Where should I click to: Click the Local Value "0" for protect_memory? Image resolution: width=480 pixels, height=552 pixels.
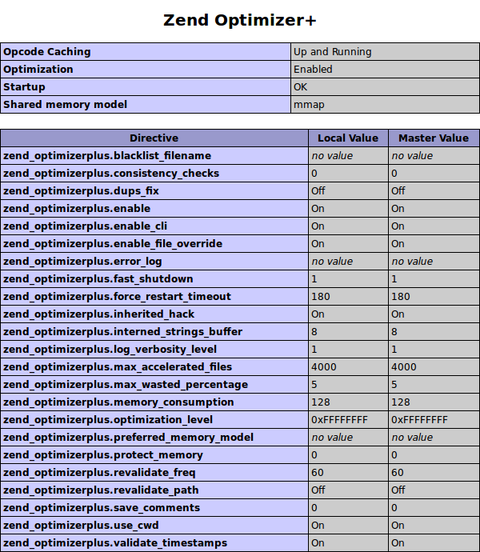[314, 455]
